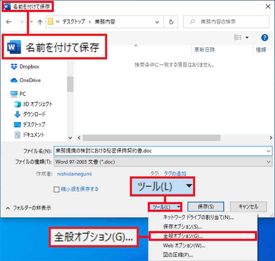Click the column sort indicator chevron
Screen dimensions: 275x261
click(136, 45)
